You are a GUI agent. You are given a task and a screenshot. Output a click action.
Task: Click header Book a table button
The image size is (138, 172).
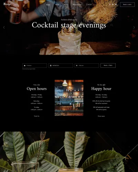point(127,4)
